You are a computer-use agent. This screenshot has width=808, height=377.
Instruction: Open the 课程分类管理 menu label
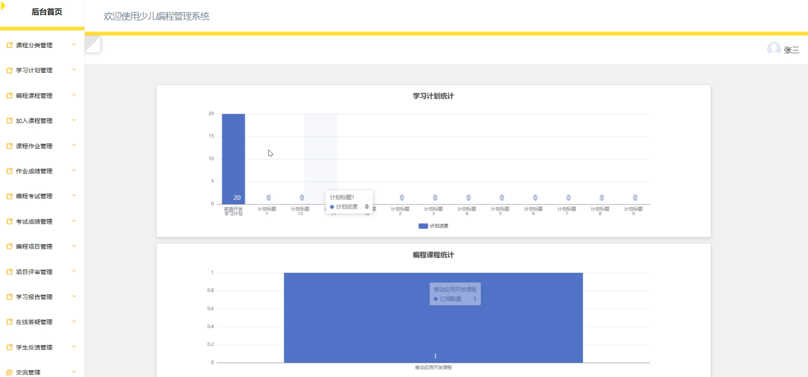click(x=34, y=46)
